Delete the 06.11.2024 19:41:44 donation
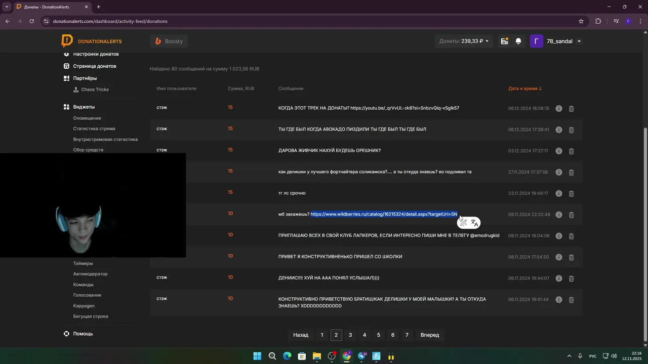The width and height of the screenshot is (648, 364). 571,300
